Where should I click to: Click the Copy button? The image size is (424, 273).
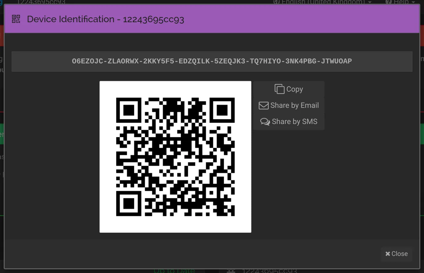pyautogui.click(x=289, y=89)
